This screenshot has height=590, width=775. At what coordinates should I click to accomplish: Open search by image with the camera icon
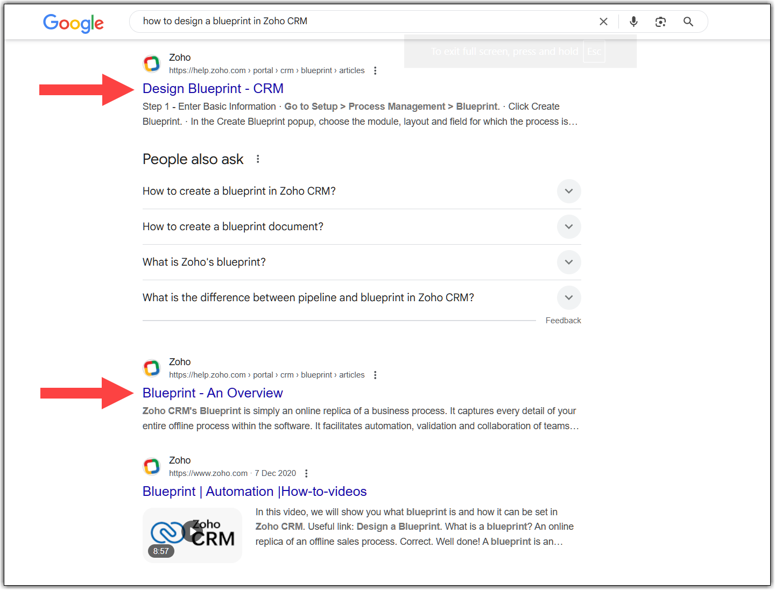tap(660, 22)
